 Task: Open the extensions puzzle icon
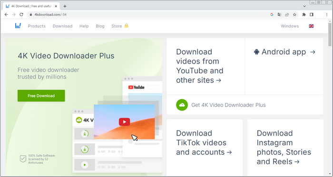pos(304,15)
